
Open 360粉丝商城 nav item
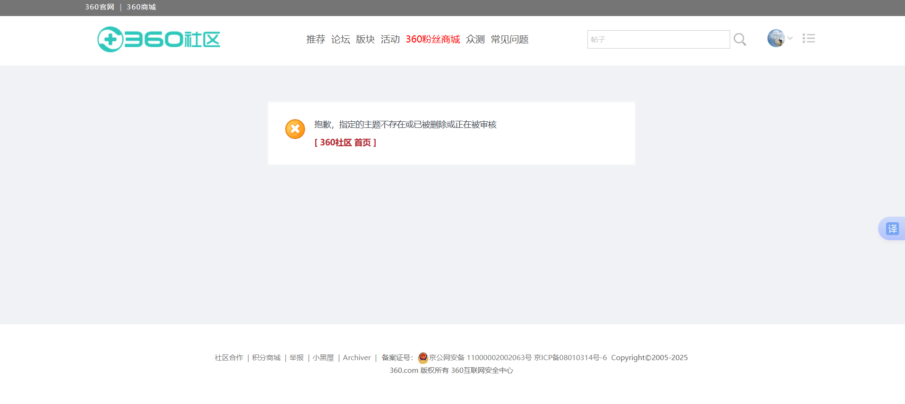pos(433,39)
